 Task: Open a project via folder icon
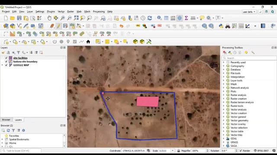click(13, 18)
